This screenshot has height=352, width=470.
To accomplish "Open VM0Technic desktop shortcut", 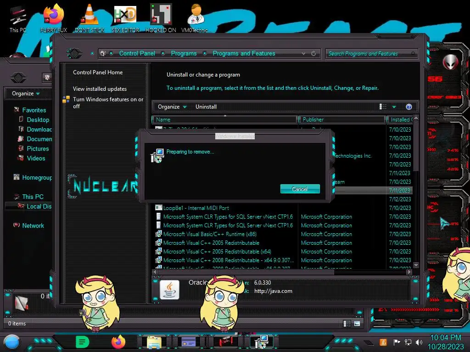I will tap(196, 18).
